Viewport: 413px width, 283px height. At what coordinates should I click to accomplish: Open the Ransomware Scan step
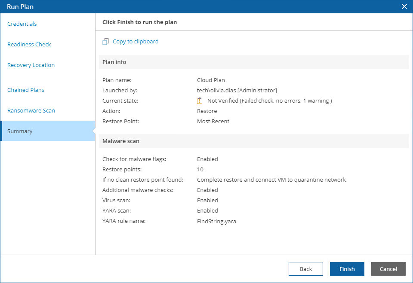click(31, 111)
